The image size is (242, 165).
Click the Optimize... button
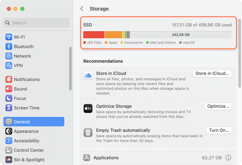coord(218,106)
